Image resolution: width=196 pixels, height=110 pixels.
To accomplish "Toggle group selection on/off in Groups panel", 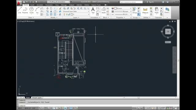I will tap(139, 14).
